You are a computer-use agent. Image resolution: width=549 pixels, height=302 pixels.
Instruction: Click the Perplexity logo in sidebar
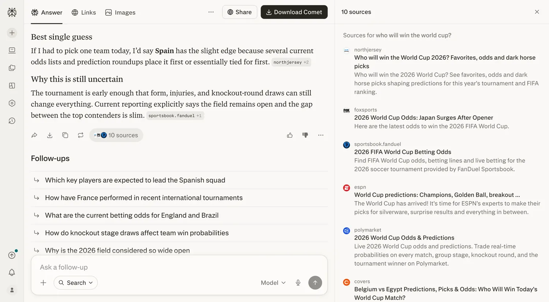12,12
